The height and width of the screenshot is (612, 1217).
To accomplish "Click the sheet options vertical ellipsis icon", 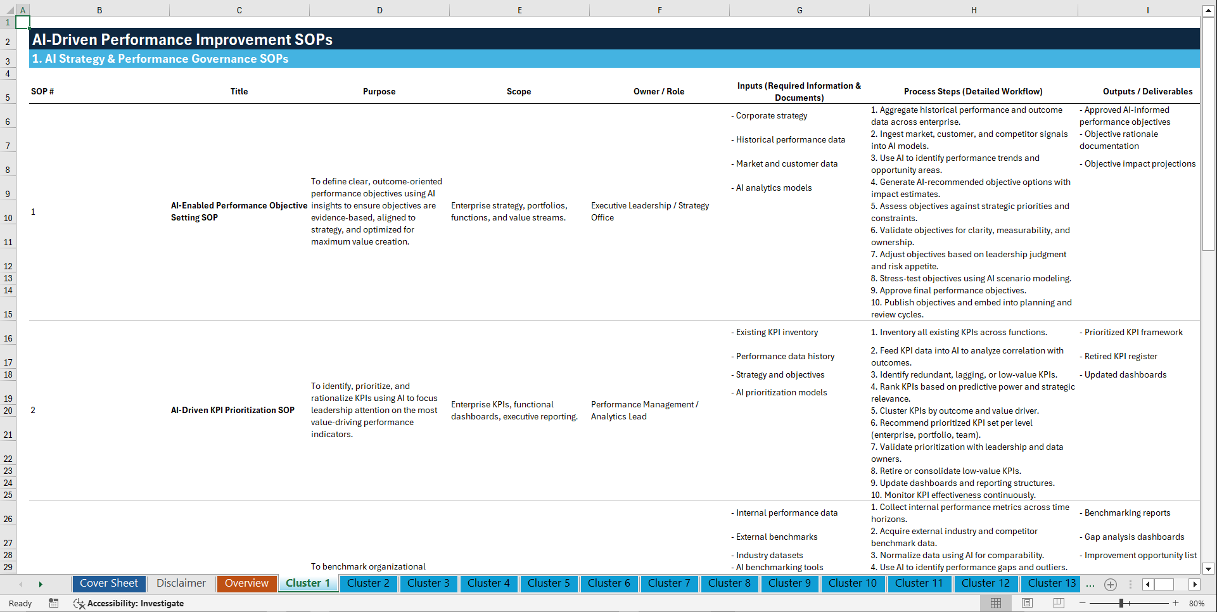I will point(1131,584).
